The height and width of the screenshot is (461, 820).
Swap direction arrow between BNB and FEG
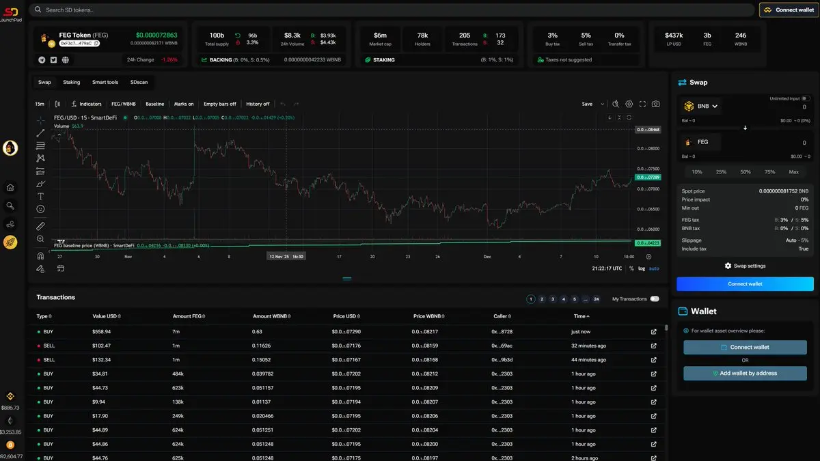[745, 128]
